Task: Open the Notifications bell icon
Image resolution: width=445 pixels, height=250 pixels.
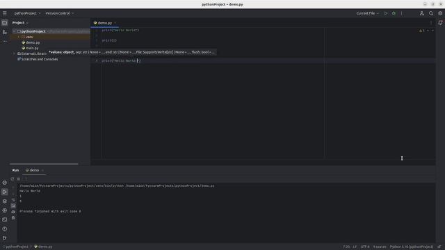Action: (440, 23)
